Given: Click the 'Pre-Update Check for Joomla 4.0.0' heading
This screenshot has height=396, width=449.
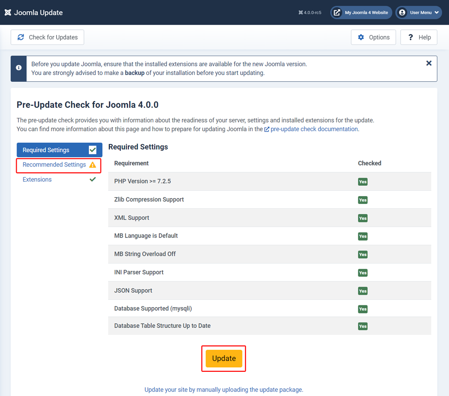Looking at the screenshot, I should [88, 105].
